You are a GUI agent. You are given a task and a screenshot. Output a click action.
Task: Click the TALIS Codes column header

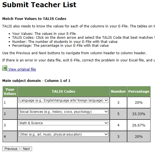64,92
